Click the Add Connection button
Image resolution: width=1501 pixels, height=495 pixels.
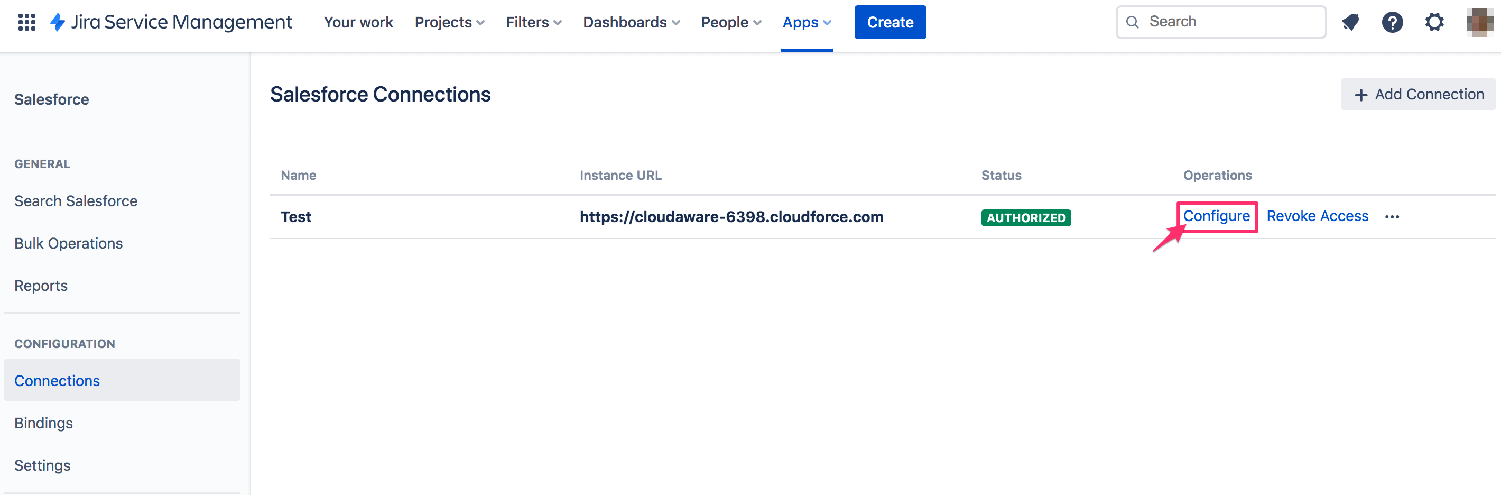pyautogui.click(x=1417, y=95)
